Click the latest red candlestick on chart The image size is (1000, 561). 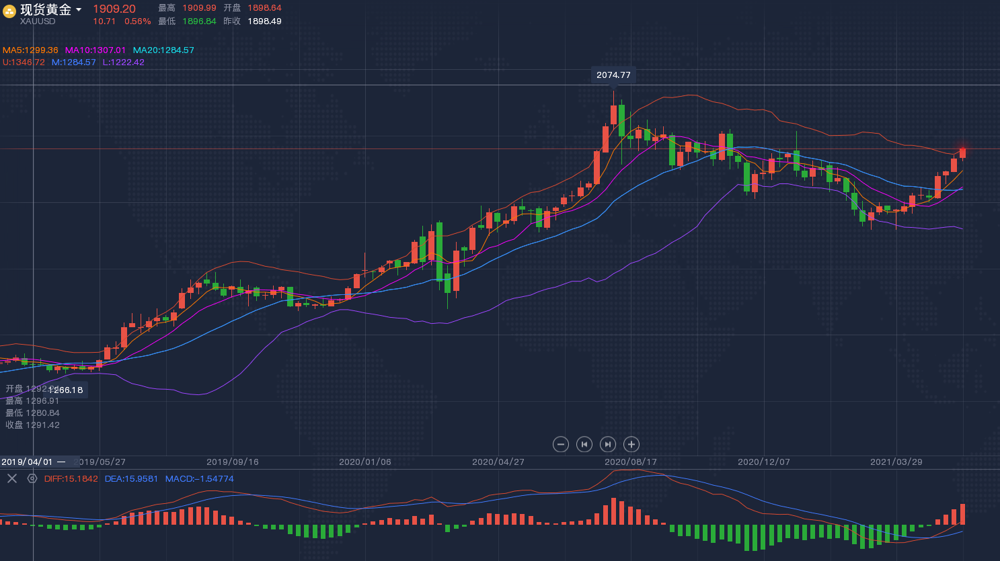962,153
